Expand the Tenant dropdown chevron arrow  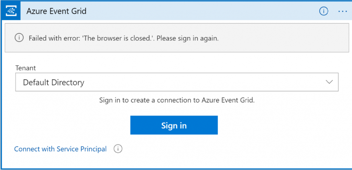(x=329, y=82)
